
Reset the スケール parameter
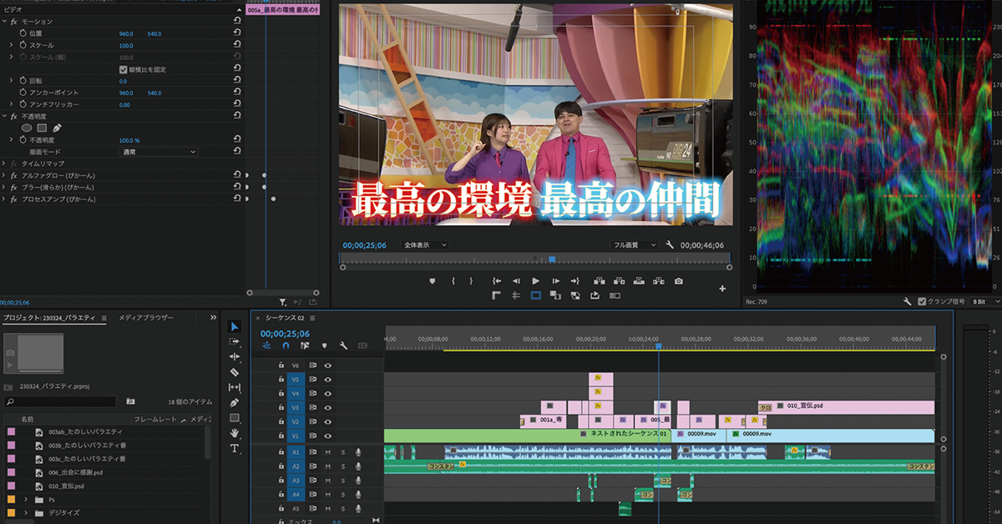coord(237,45)
